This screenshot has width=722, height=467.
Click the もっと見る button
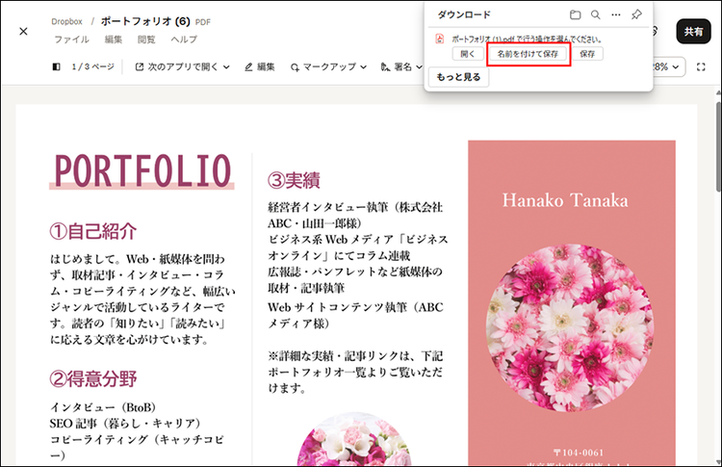(x=458, y=77)
